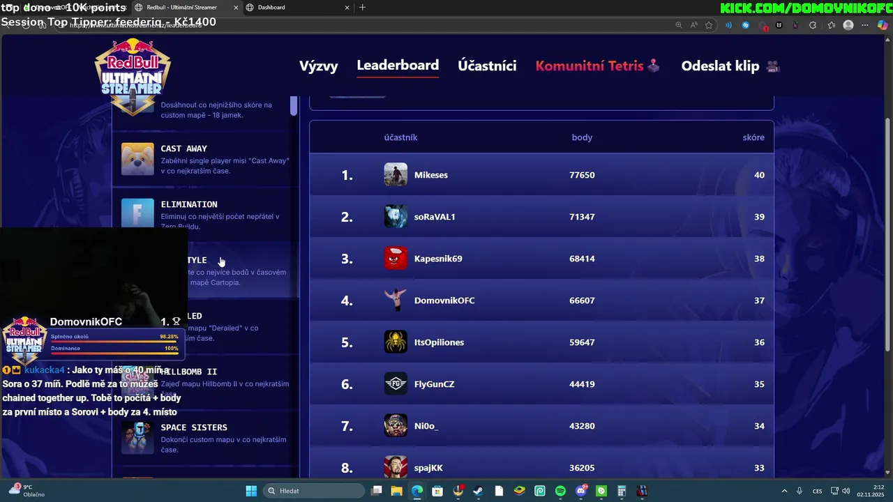Click FlyGunCZ avatar in leaderboard
Viewport: 893px width, 502px height.
[x=396, y=383]
